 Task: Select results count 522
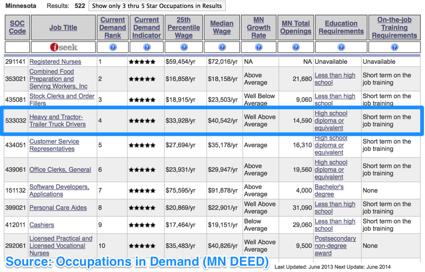coord(79,6)
